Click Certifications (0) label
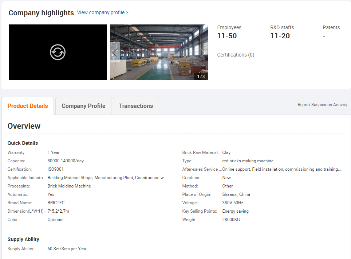 point(236,55)
